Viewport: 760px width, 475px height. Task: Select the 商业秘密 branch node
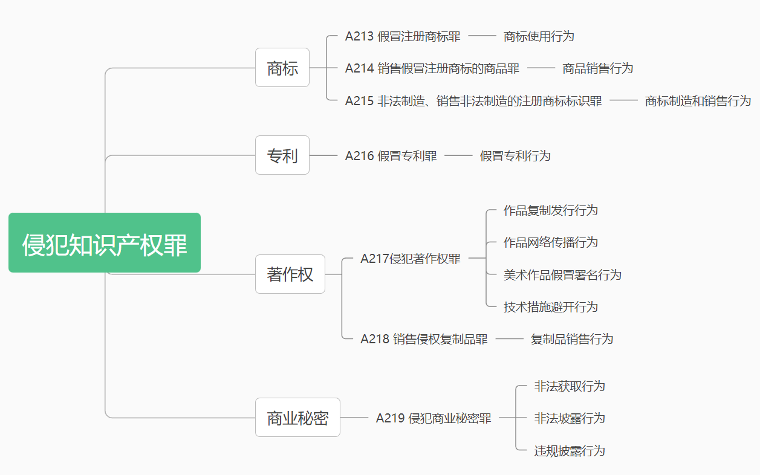(297, 418)
